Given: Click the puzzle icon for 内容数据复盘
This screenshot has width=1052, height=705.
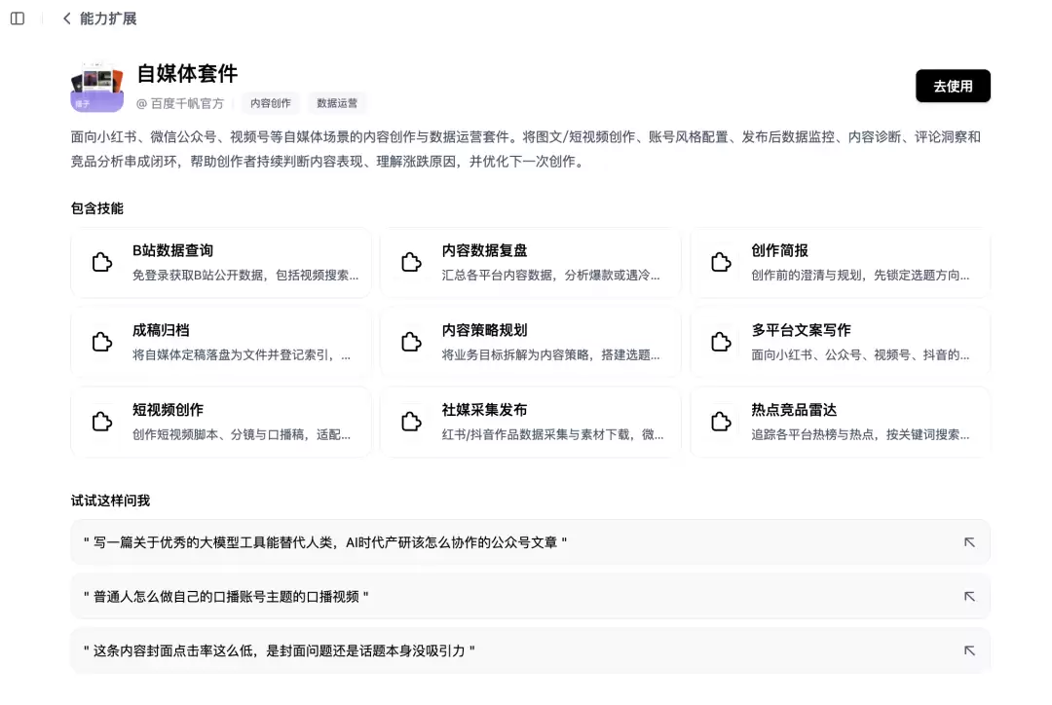Looking at the screenshot, I should pos(411,262).
